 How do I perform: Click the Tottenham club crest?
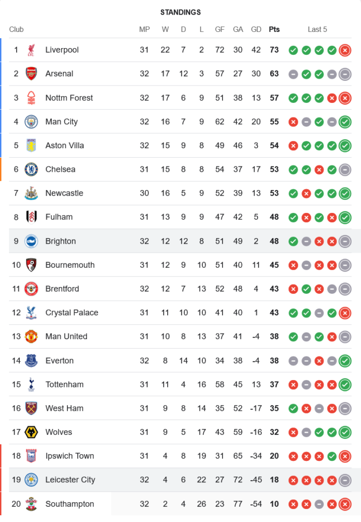31,384
